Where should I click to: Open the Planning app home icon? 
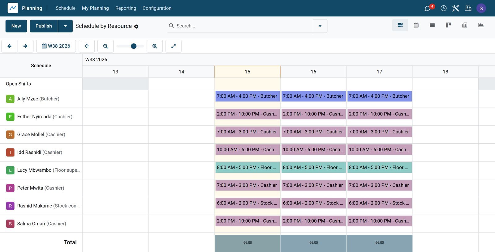coord(13,8)
